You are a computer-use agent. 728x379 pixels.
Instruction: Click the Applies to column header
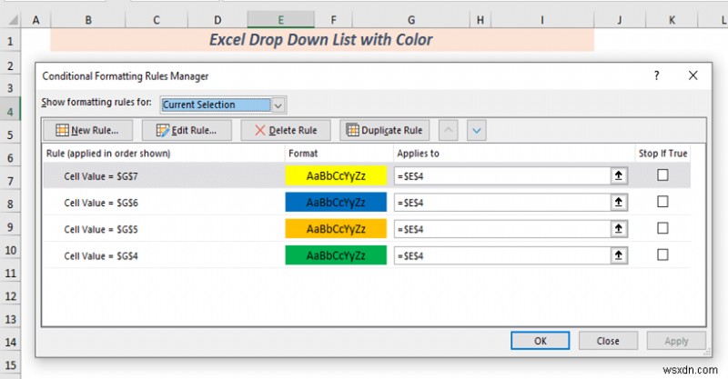pos(418,154)
